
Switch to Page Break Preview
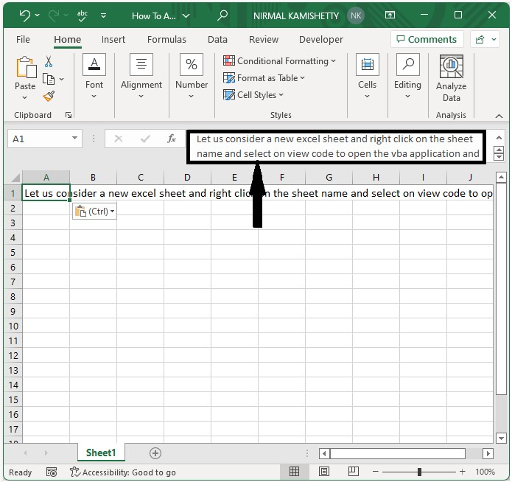(x=354, y=471)
